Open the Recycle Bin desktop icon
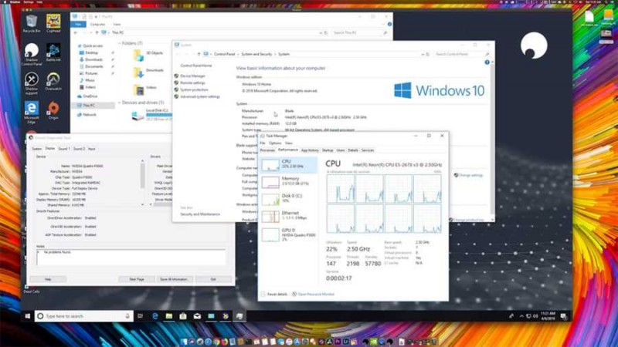 32,24
